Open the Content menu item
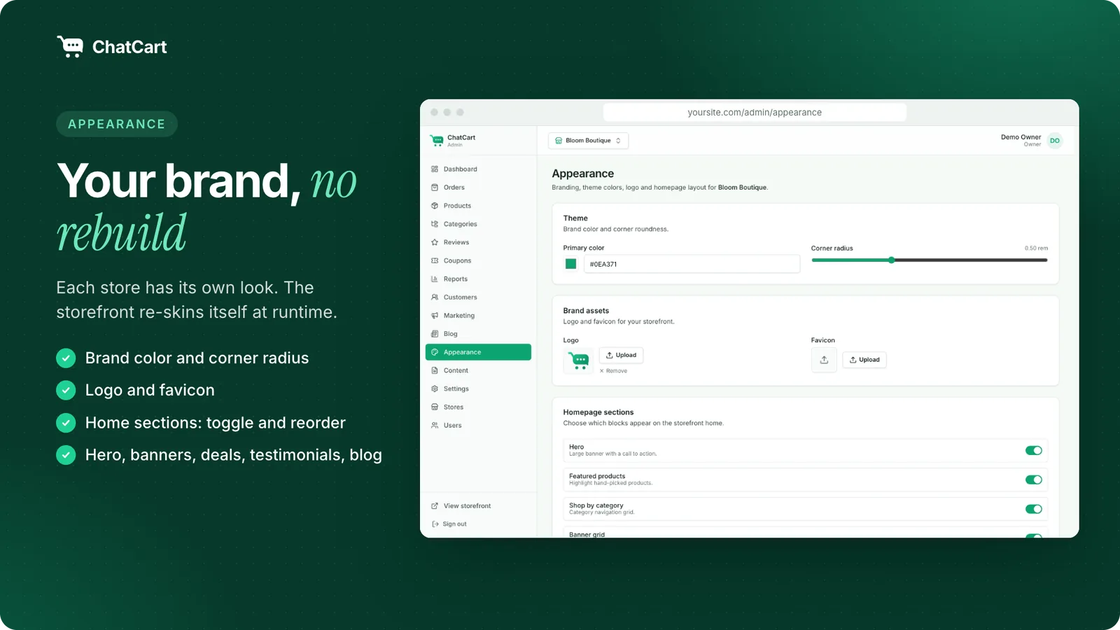This screenshot has width=1120, height=630. coord(478,370)
